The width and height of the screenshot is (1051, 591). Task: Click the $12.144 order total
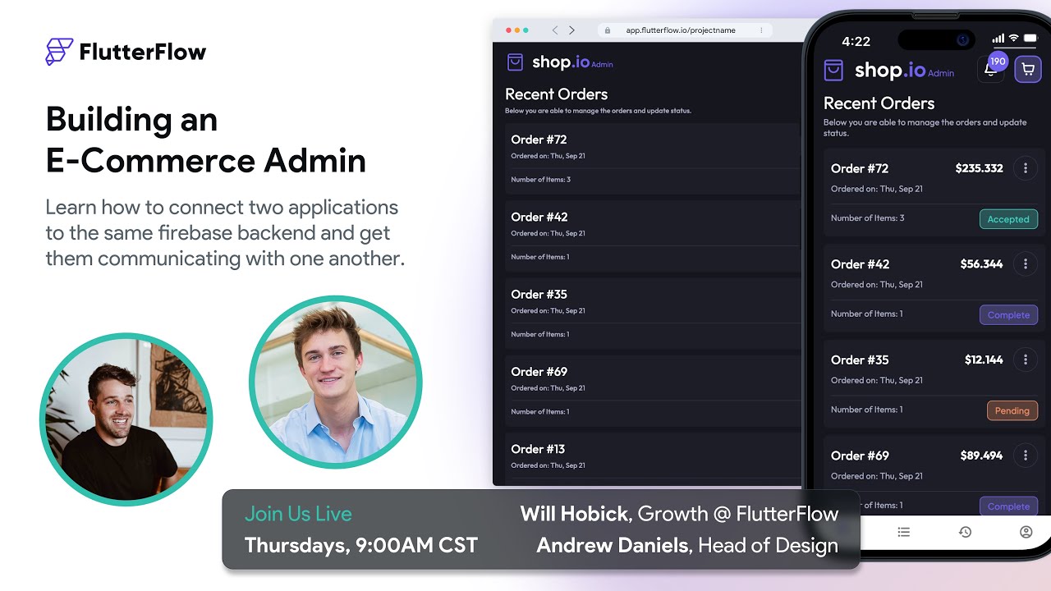pyautogui.click(x=984, y=360)
